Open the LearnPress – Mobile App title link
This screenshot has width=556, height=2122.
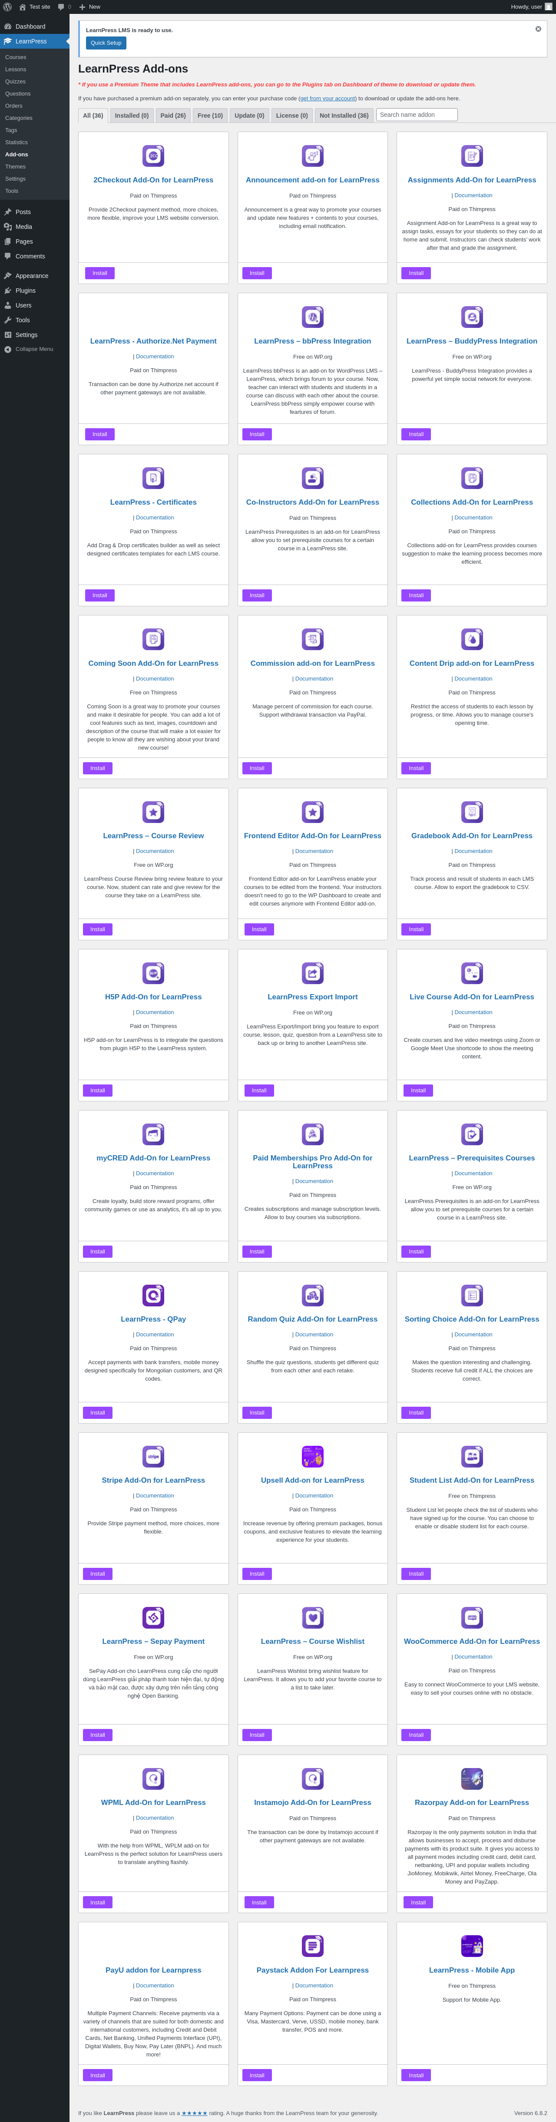(472, 1970)
